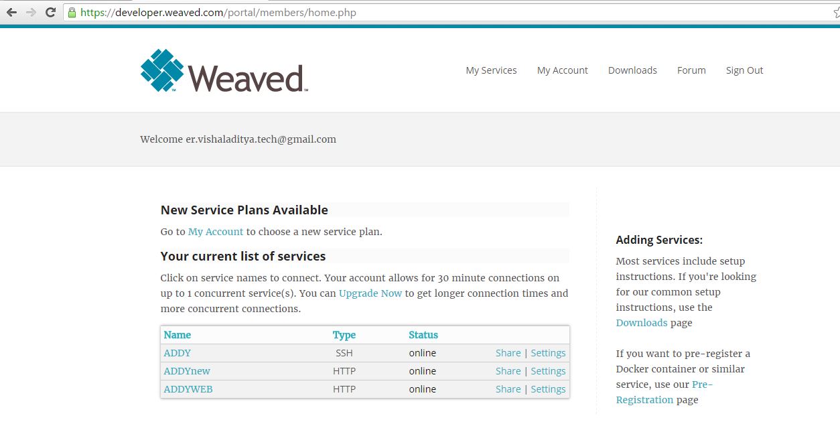
Task: Open Settings for the ADDY service
Action: point(548,352)
